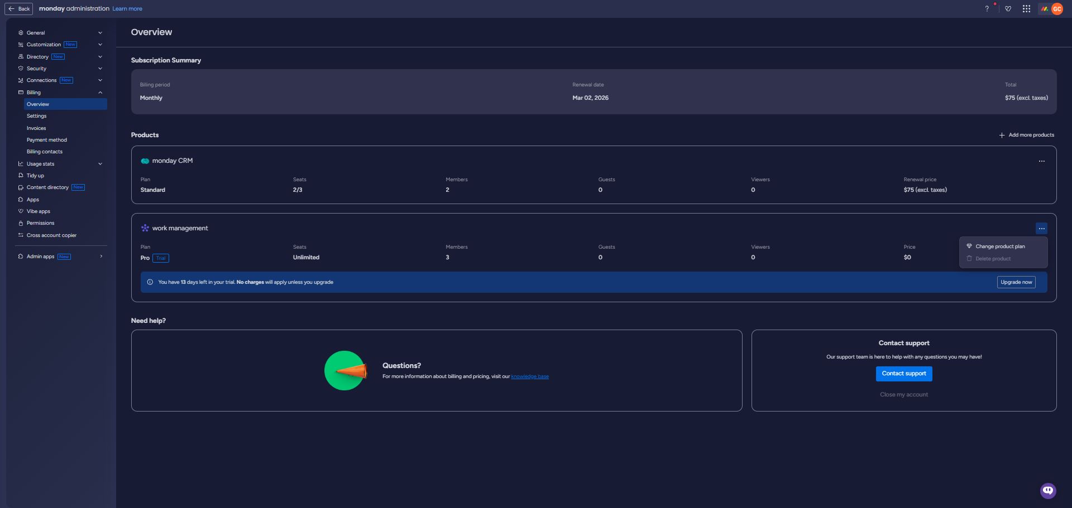Open the GC user avatar menu
Image resolution: width=1072 pixels, height=508 pixels.
click(x=1057, y=9)
